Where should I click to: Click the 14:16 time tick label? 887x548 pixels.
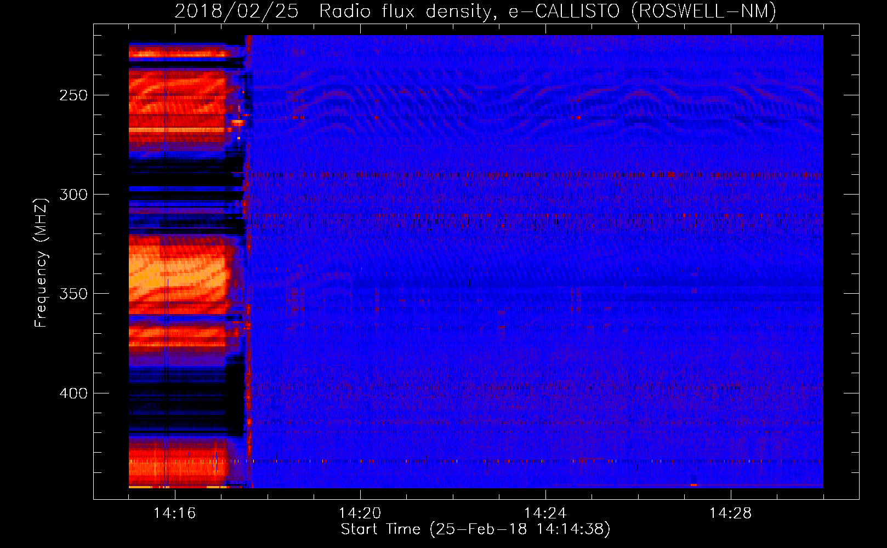(174, 513)
